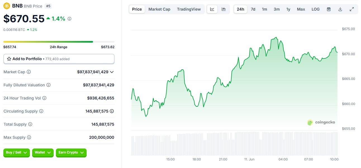Expand the Market Cap details chevron

112,72
